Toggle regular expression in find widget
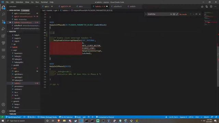This screenshot has height=123, width=219. coord(177,14)
